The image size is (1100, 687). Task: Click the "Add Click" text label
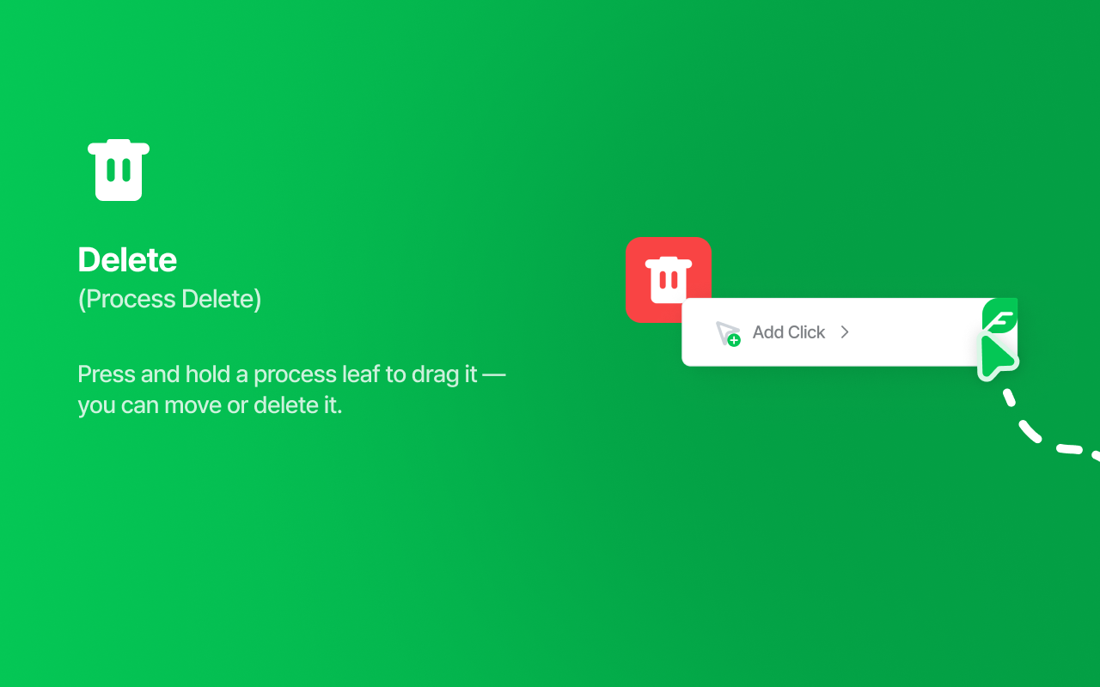pos(788,332)
